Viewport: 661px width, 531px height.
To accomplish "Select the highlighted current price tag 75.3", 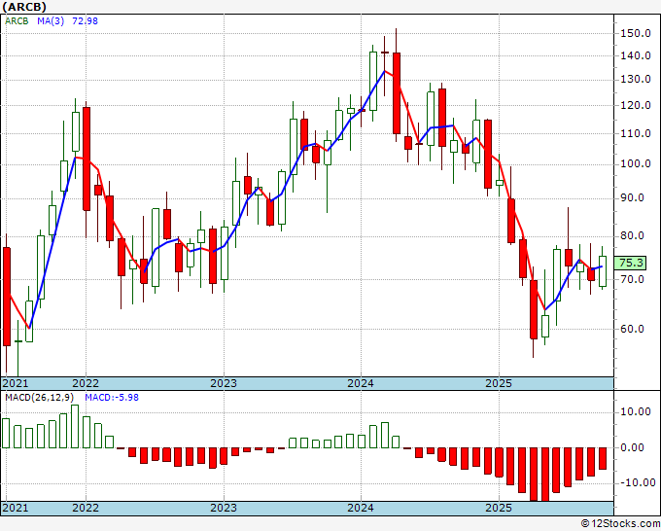I will click(630, 264).
